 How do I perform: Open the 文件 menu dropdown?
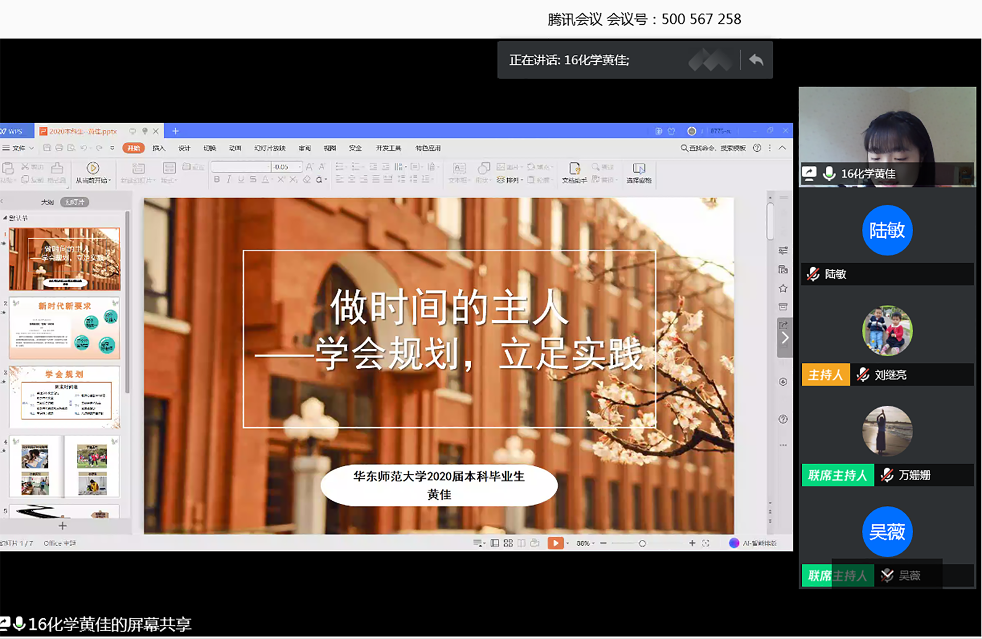pos(19,148)
